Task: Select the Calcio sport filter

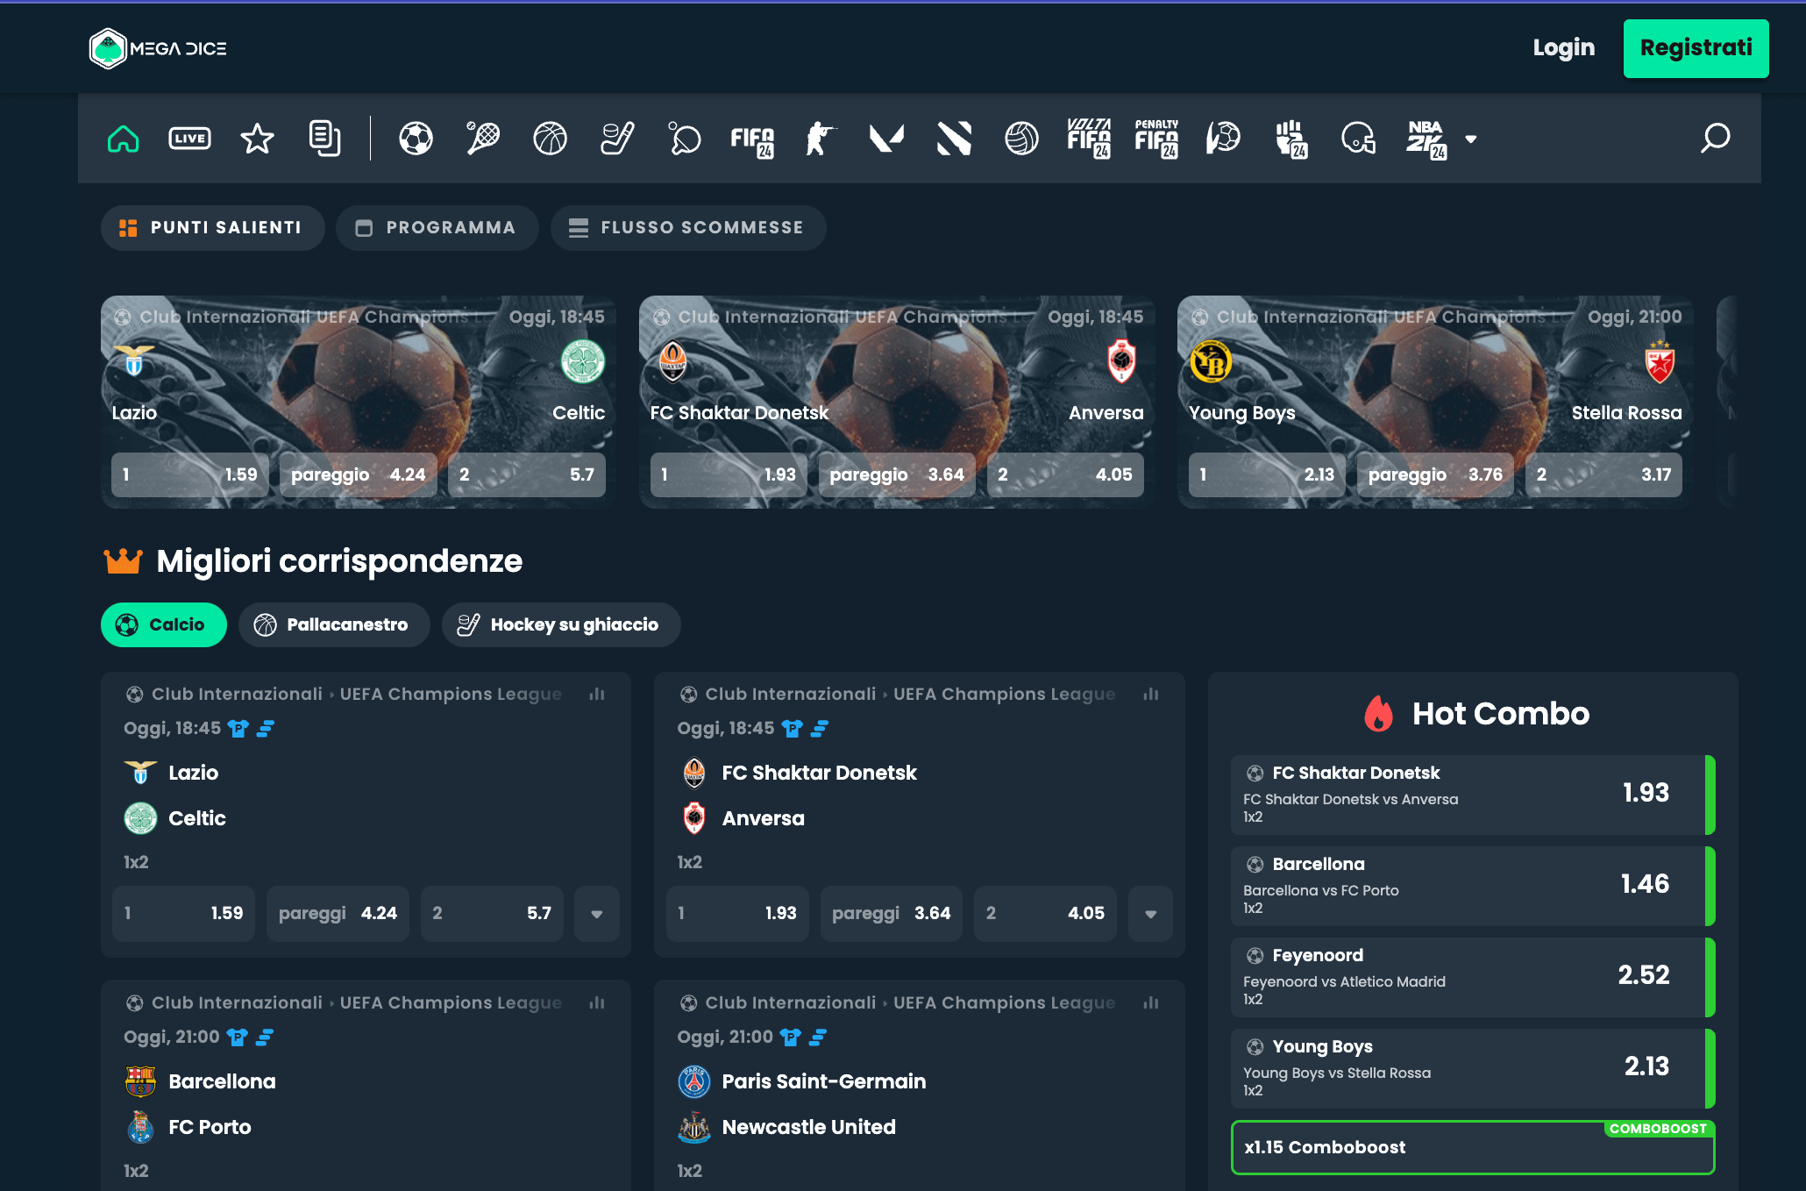Action: [x=164, y=624]
